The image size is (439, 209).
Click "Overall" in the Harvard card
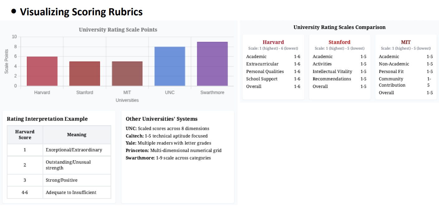tap(254, 86)
